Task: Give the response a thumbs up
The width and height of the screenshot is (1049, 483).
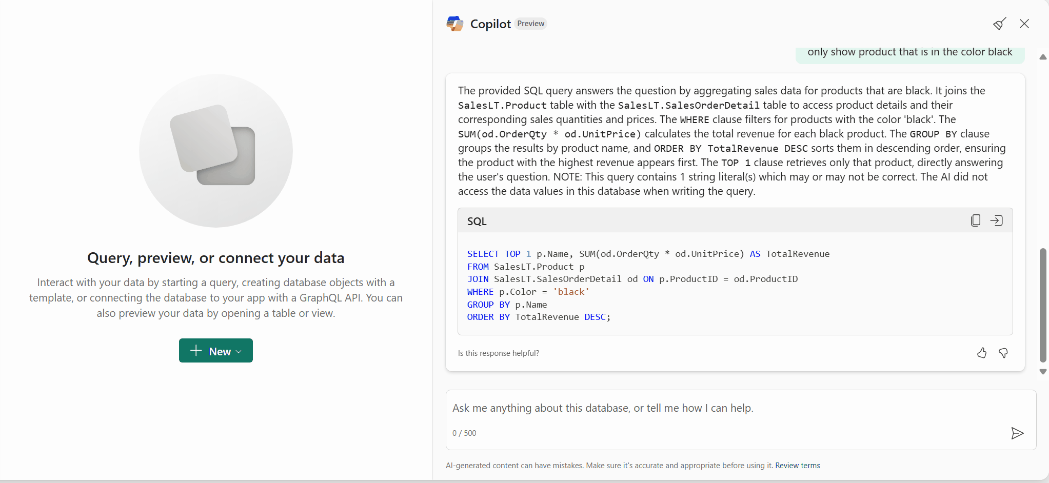Action: point(982,353)
